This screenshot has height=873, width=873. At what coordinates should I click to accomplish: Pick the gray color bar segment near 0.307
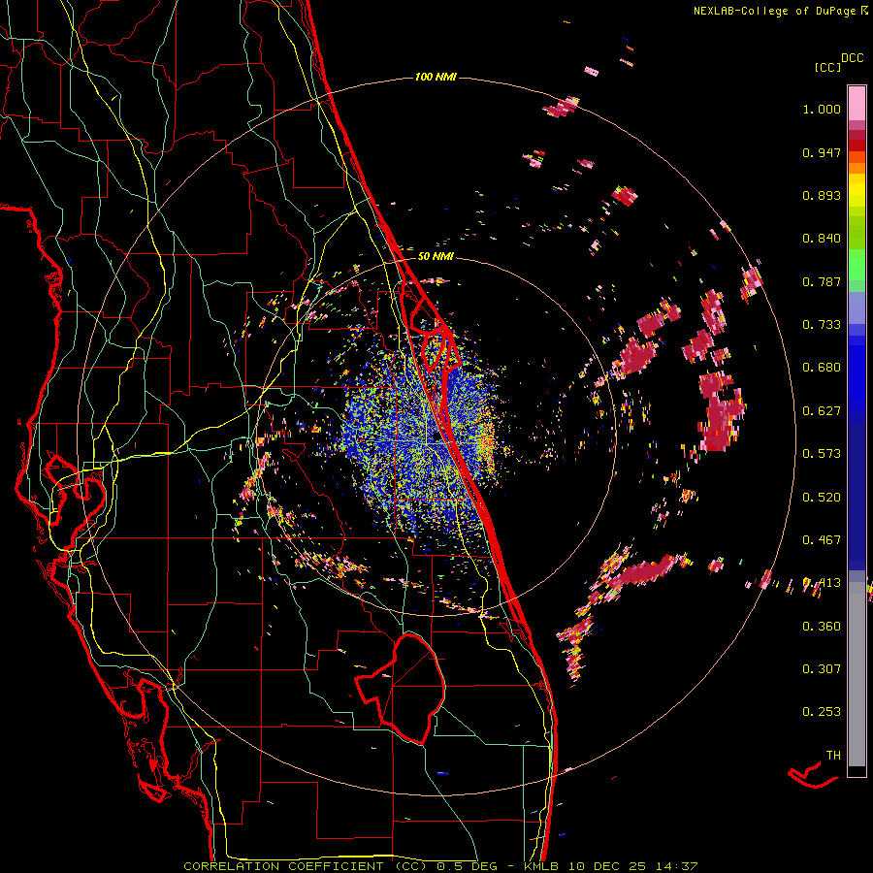coord(857,679)
